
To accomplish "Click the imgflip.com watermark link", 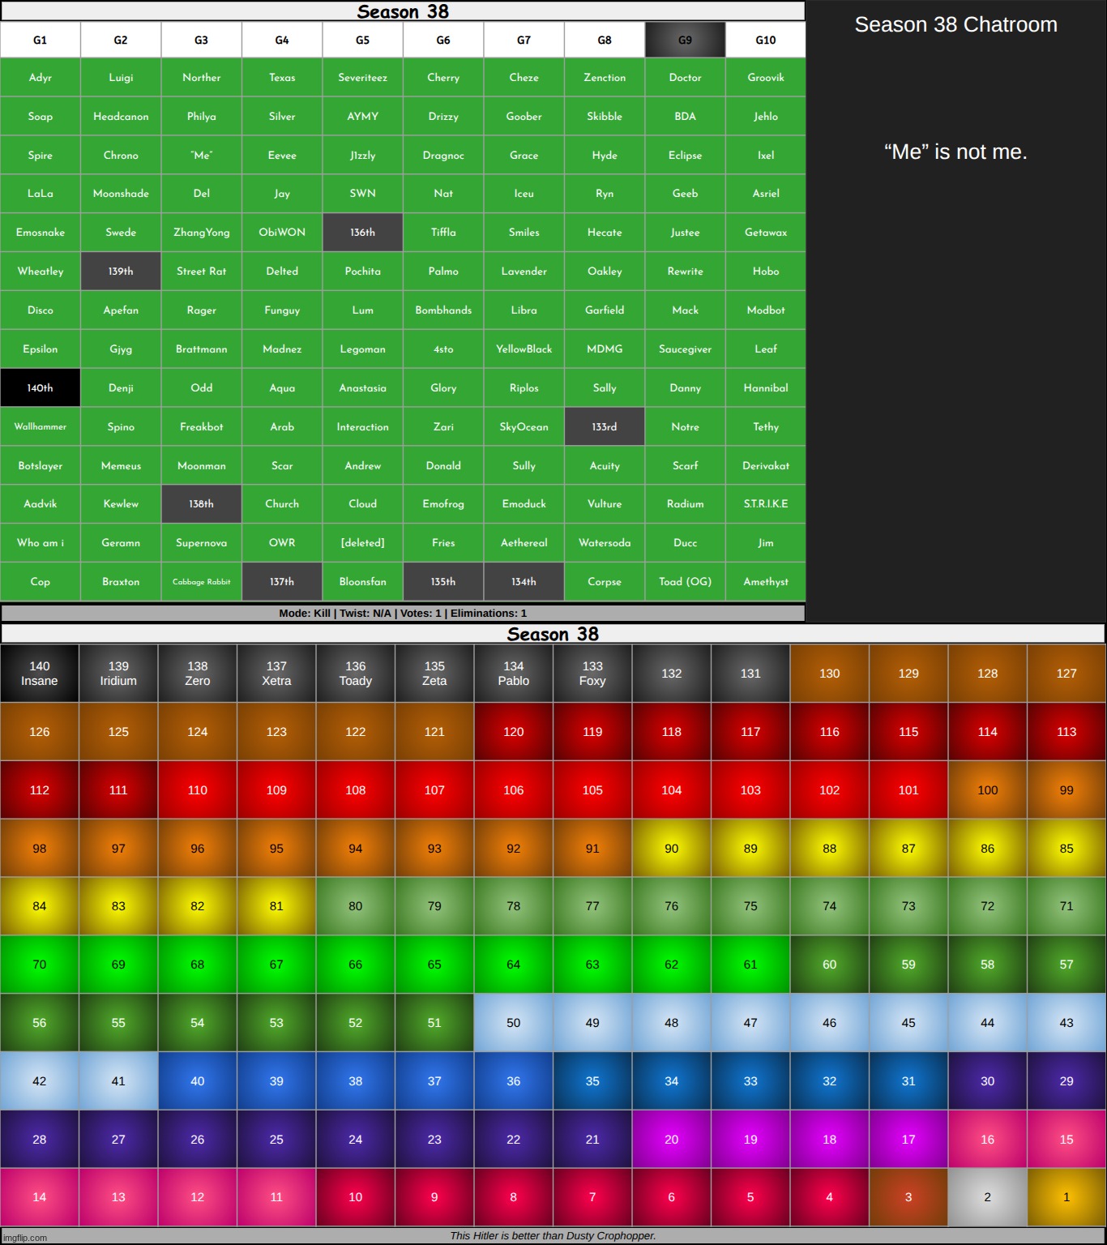I will pyautogui.click(x=24, y=1238).
